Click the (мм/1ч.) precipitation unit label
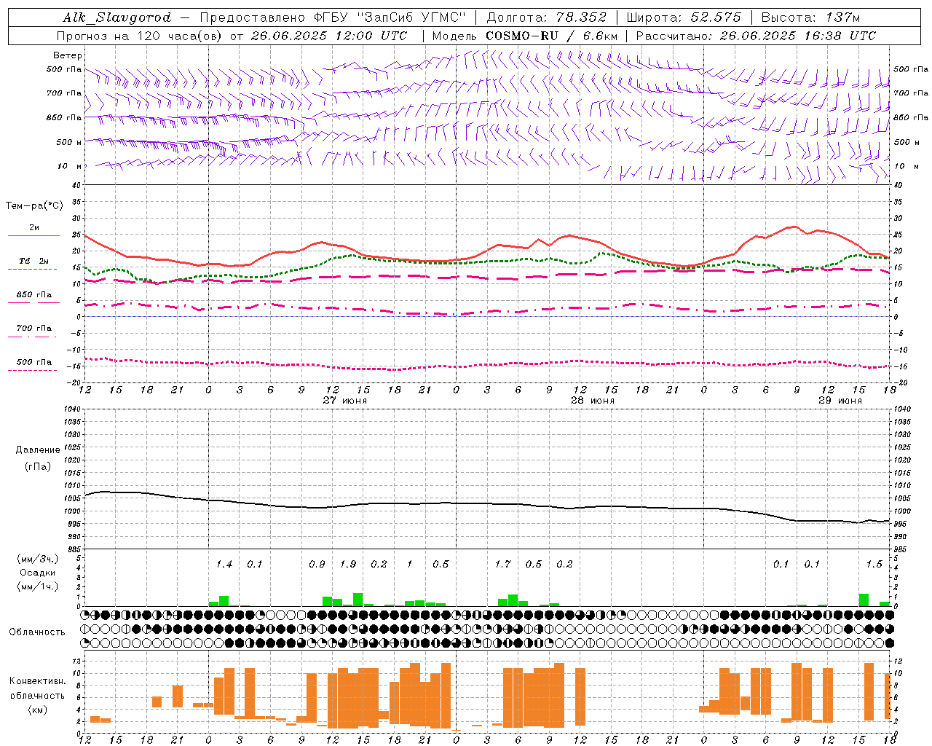This screenshot has width=932, height=746. click(x=37, y=586)
